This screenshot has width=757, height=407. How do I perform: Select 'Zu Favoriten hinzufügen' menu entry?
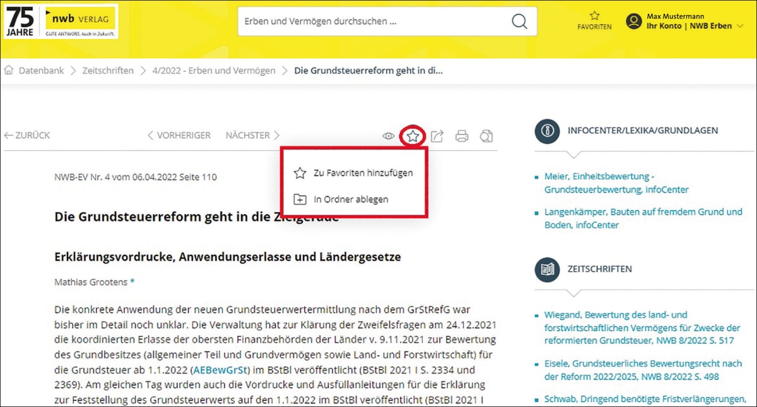(363, 173)
